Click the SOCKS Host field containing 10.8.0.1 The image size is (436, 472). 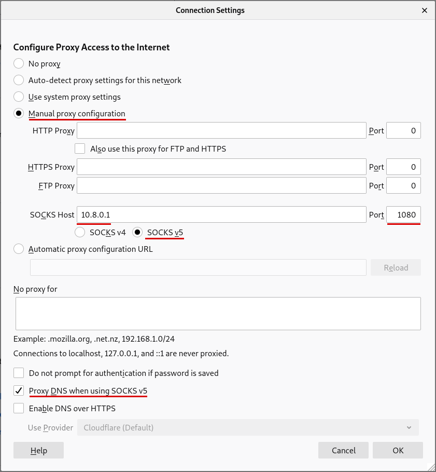tap(221, 215)
